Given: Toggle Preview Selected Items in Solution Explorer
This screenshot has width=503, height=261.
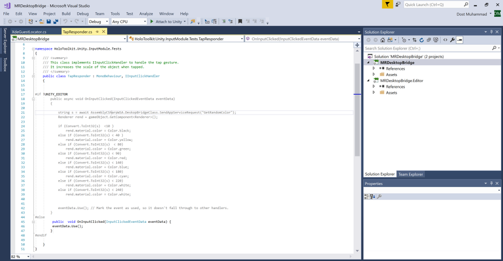Looking at the screenshot, I should [460, 40].
